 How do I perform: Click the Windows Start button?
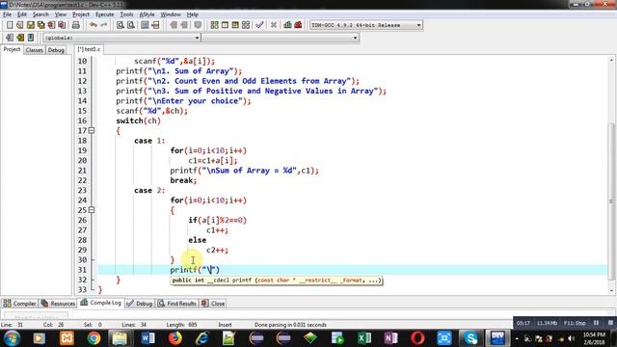coord(12,338)
